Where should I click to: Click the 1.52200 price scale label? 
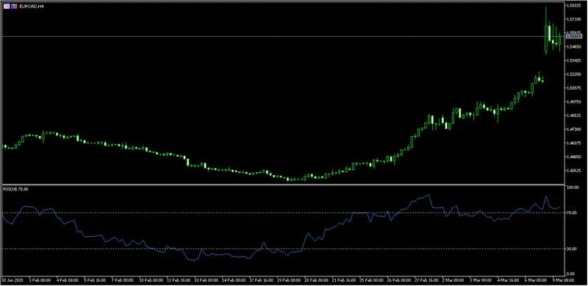pos(574,74)
